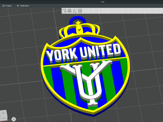Select the Support painting tool

137,11
